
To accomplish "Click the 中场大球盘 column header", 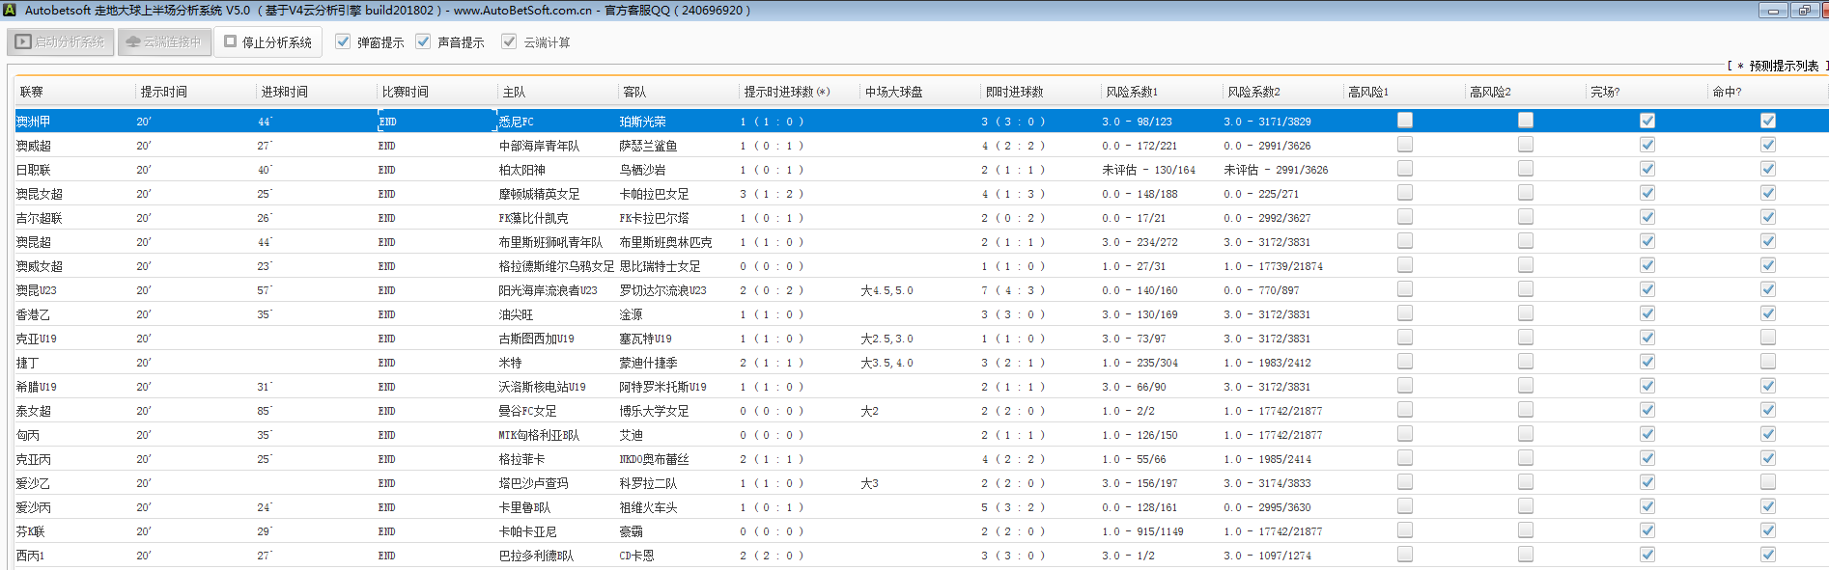I will click(893, 92).
